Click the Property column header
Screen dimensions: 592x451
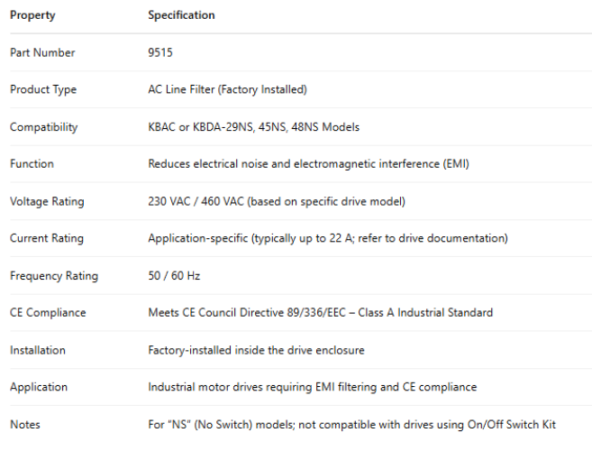click(x=32, y=15)
